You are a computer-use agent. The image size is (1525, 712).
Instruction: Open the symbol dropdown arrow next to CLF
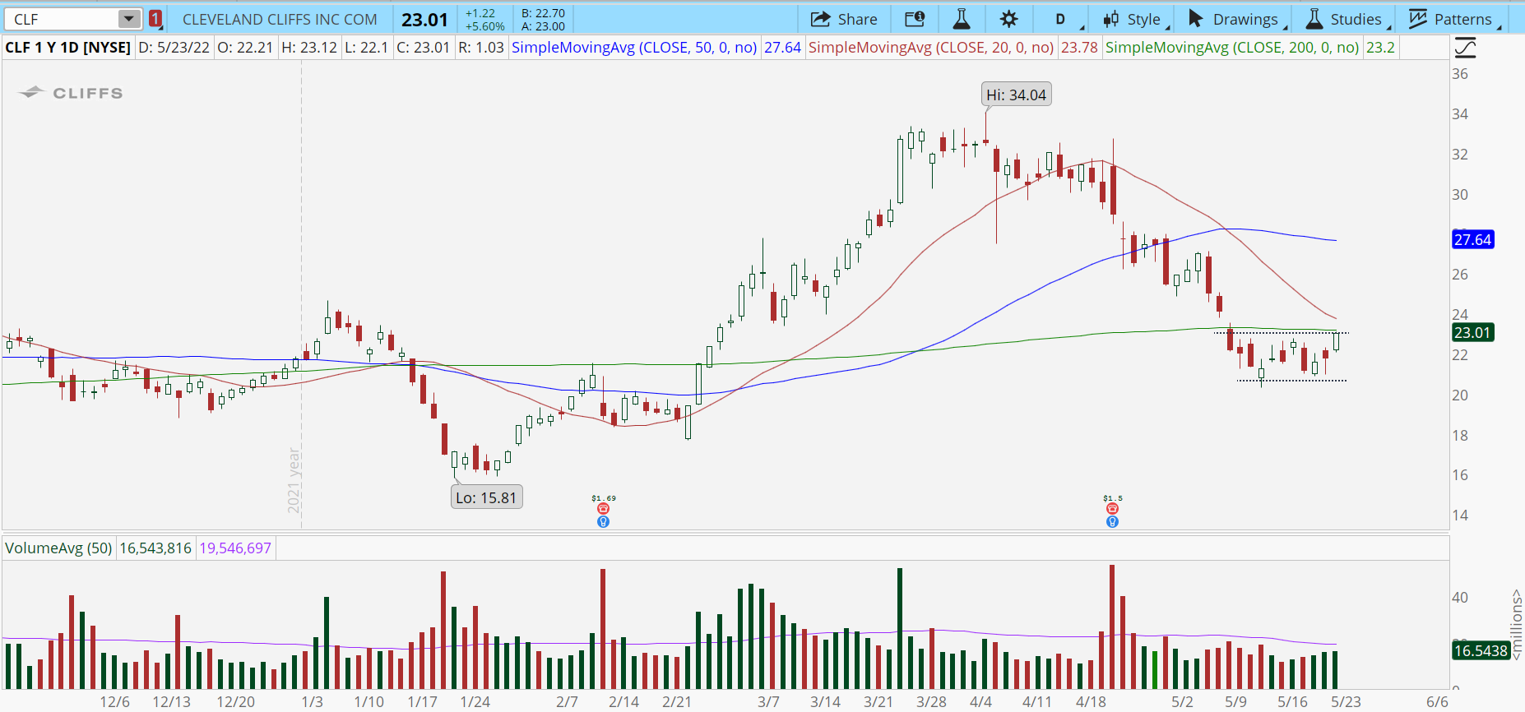(x=129, y=19)
